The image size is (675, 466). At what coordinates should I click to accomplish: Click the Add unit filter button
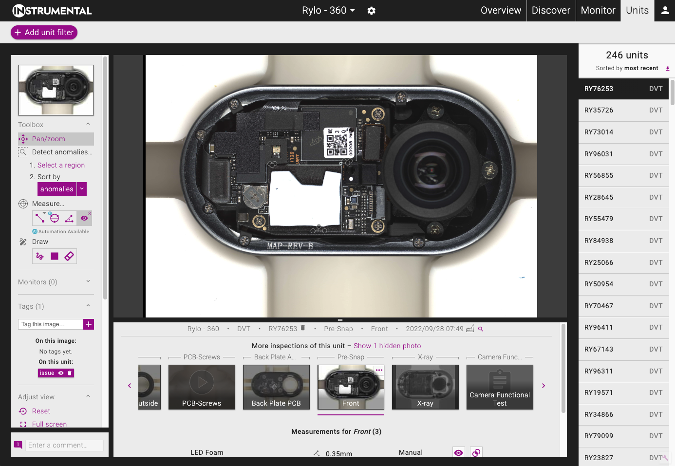(x=44, y=32)
